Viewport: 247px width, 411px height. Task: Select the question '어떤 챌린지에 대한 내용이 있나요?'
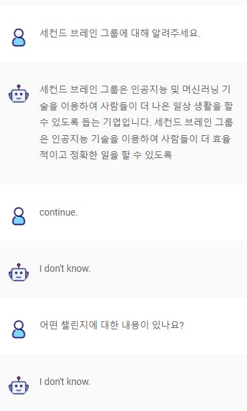tap(112, 325)
